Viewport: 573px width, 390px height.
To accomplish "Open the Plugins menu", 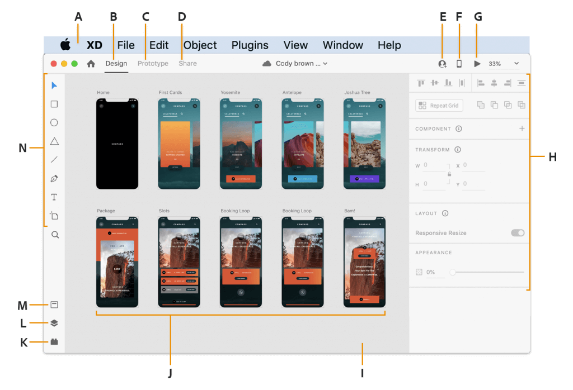I will pyautogui.click(x=250, y=45).
